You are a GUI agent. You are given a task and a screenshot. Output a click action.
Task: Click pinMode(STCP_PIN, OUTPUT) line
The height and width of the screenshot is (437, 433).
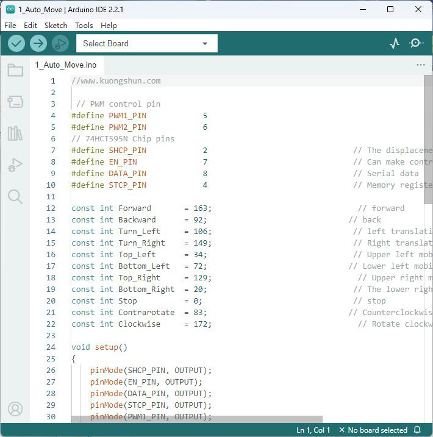[x=151, y=405]
